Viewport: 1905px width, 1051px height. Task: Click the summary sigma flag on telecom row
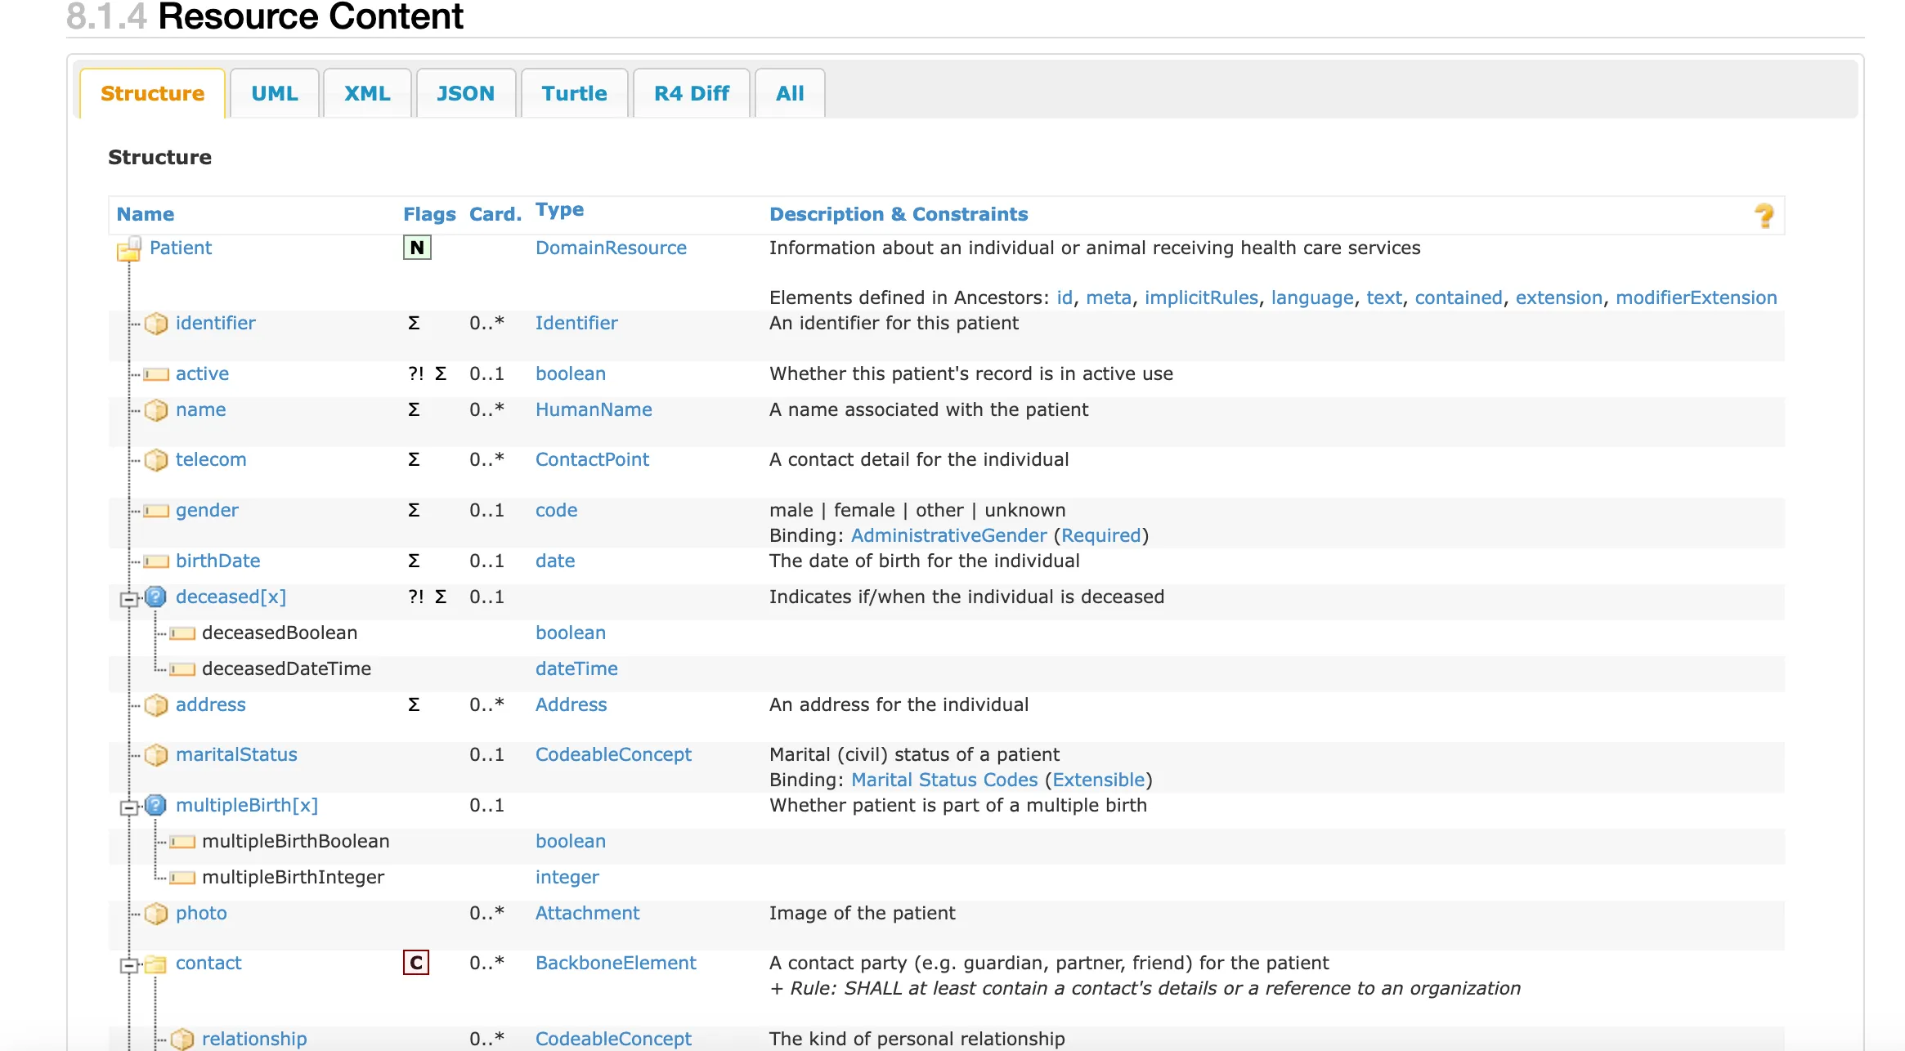[x=414, y=460]
